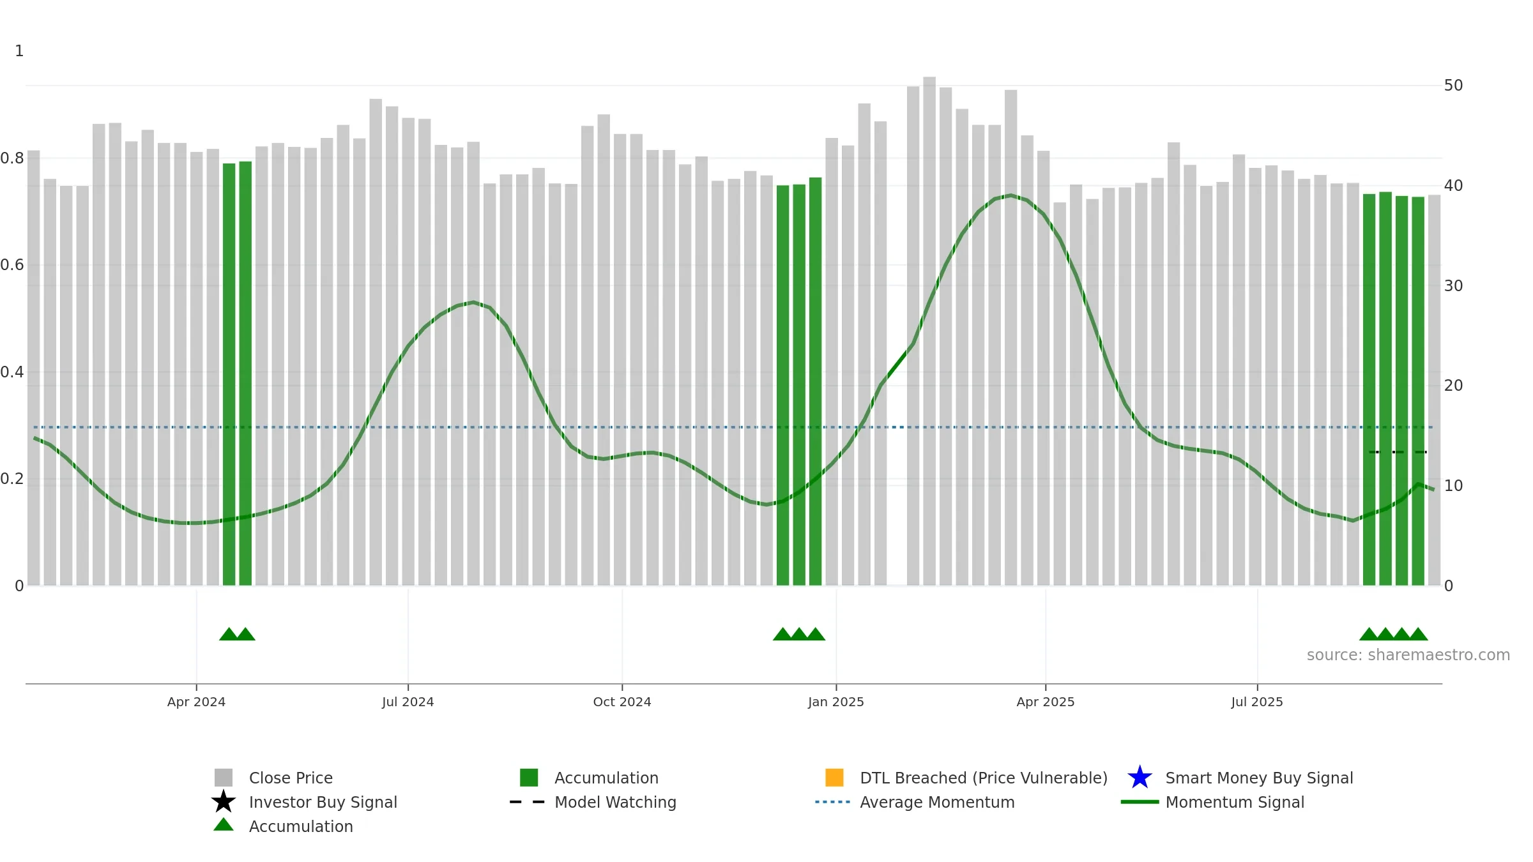This screenshot has height=862, width=1533.
Task: Click the Oct 2024 axis label
Action: click(622, 702)
